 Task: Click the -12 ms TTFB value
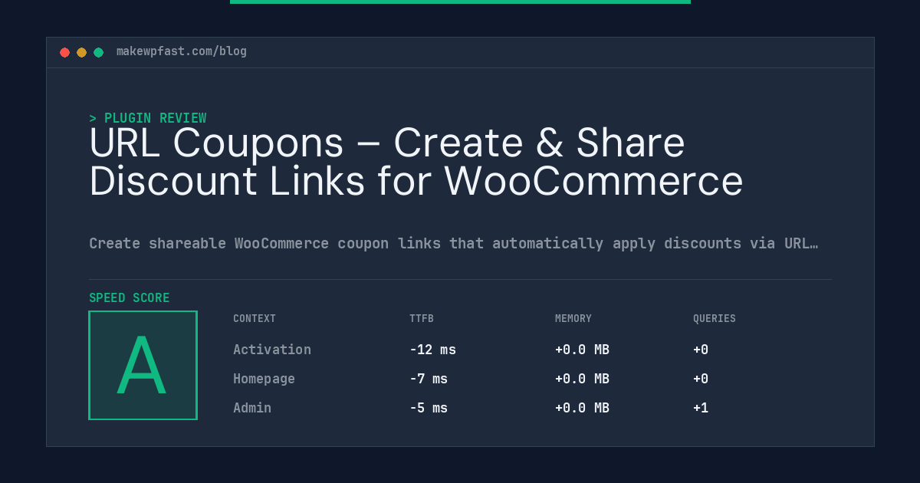pos(432,350)
